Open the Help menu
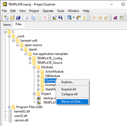 click(86, 11)
